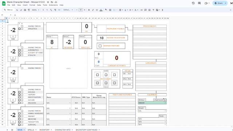Viewport: 233px width, 131px height.
Task: Open the Extensions menu
Action: 54,5
